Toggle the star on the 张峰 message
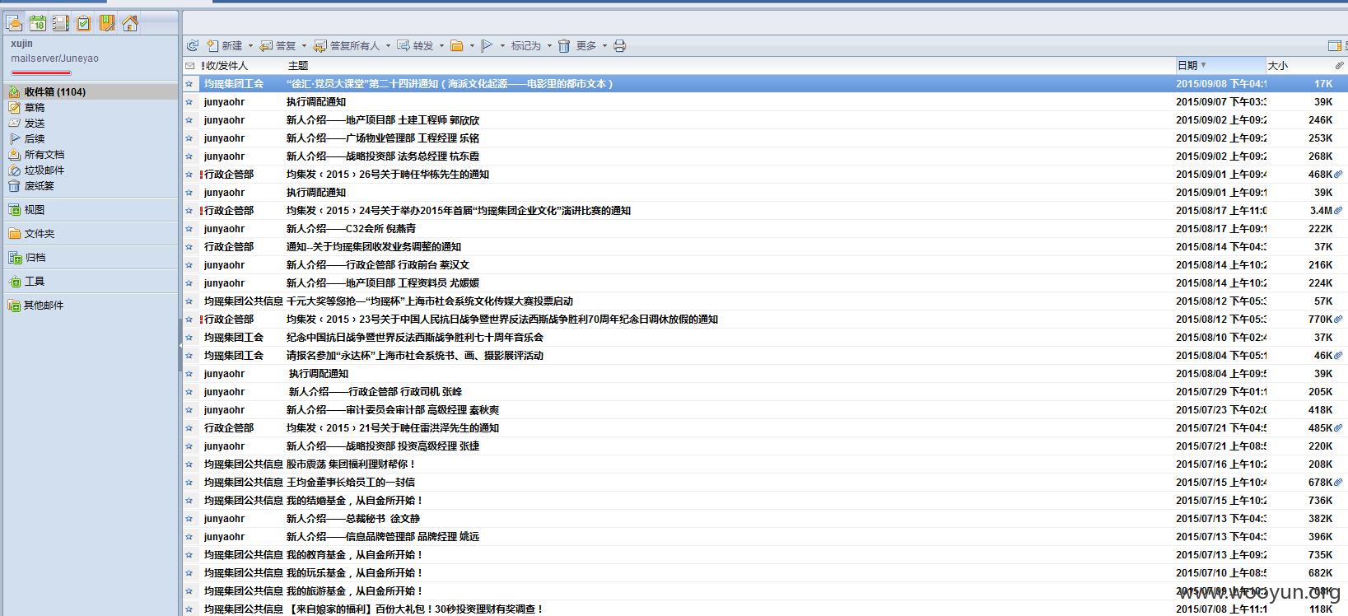 (189, 392)
